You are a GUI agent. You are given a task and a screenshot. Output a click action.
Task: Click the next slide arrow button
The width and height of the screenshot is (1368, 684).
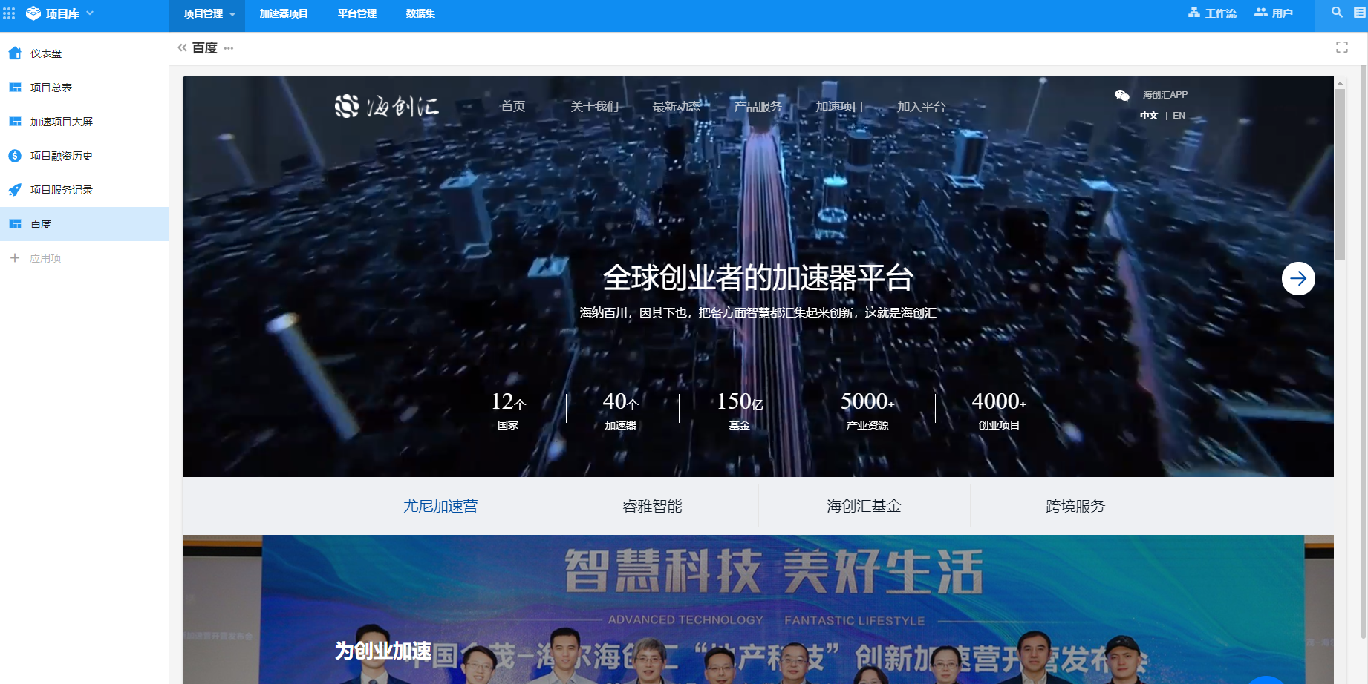1297,278
